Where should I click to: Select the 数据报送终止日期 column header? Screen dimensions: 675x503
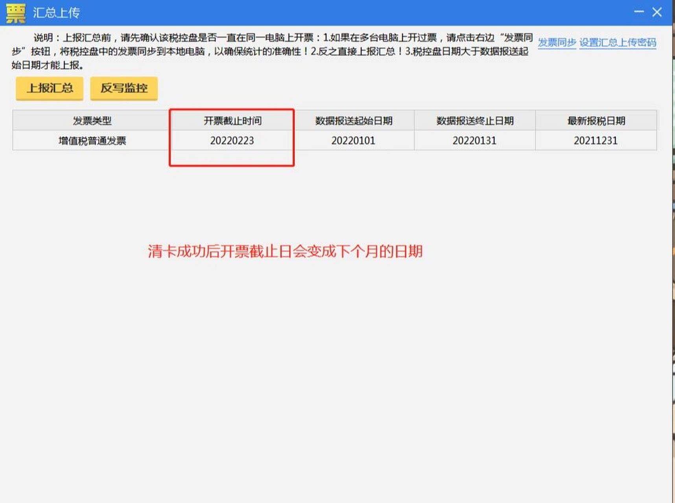[x=475, y=121]
